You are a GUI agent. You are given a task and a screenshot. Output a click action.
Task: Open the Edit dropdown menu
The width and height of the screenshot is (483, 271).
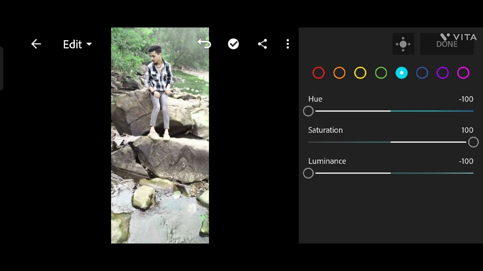click(77, 44)
